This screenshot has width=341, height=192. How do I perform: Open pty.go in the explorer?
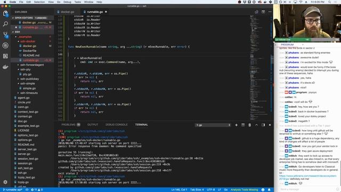coord(27,74)
